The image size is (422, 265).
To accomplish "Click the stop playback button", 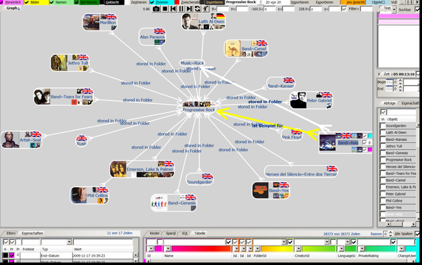I will tap(165, 9).
